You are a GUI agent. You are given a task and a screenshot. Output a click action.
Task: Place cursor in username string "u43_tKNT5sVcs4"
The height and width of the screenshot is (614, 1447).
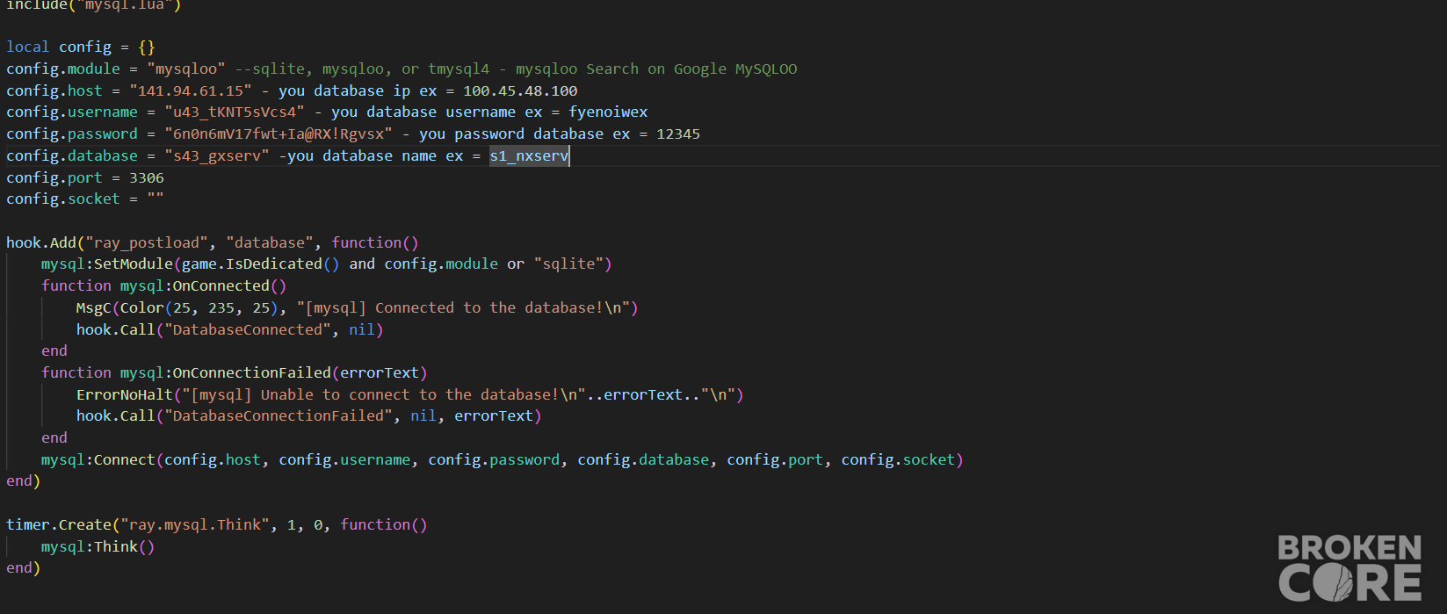[x=235, y=112]
